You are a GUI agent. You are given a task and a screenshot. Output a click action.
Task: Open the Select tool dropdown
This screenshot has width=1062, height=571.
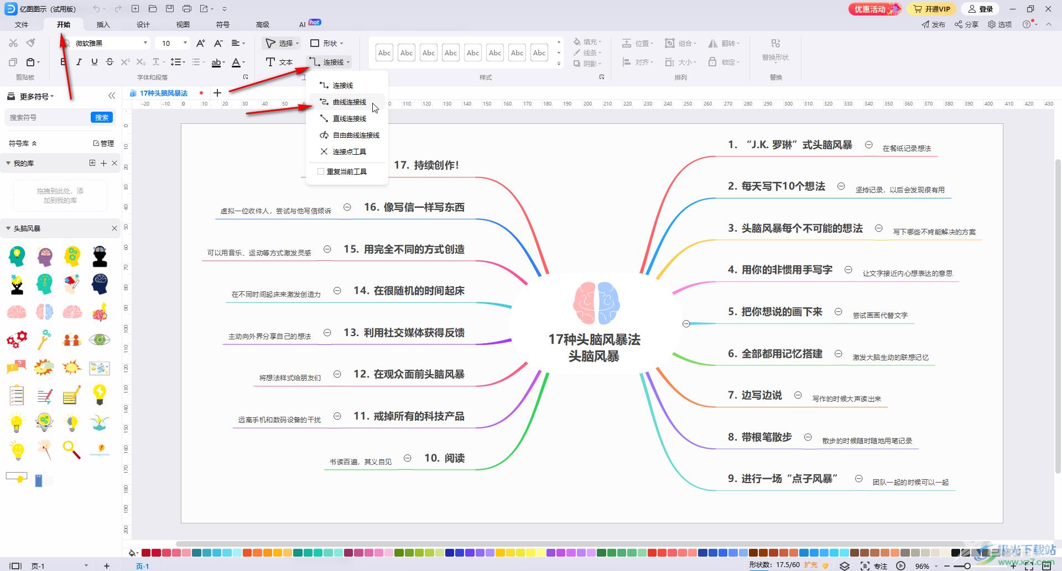tap(297, 43)
